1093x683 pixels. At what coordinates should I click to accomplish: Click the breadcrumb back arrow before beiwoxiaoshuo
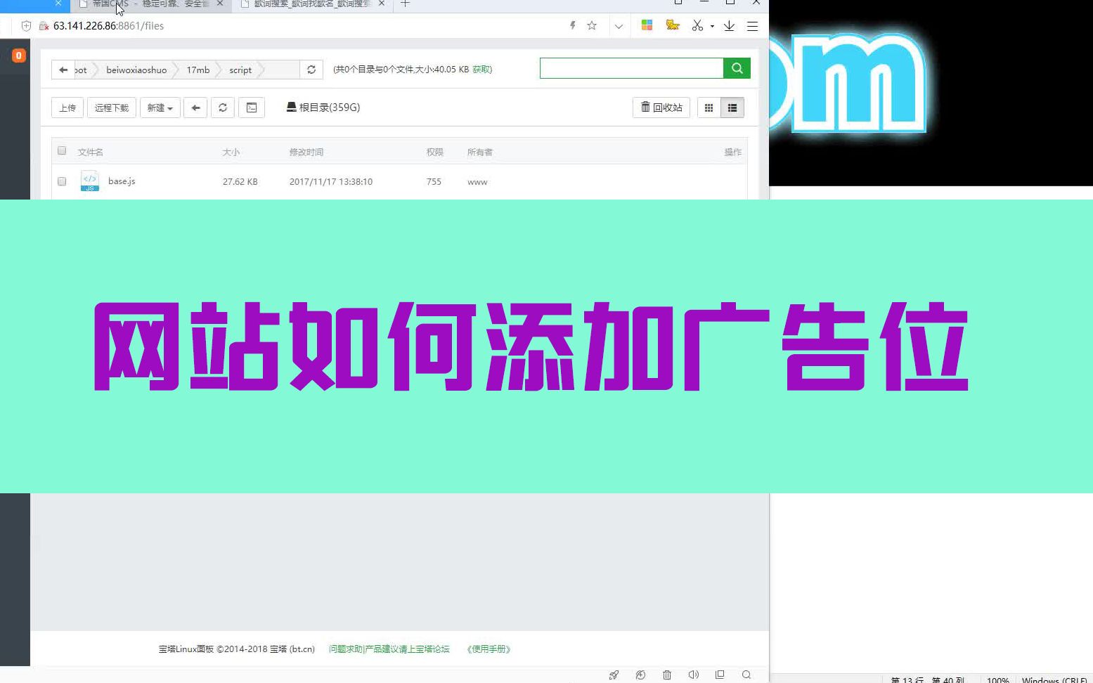pyautogui.click(x=63, y=70)
